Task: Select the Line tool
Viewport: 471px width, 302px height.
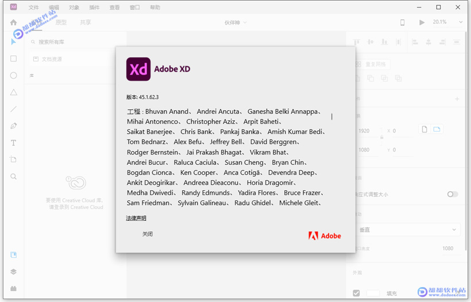Action: (14, 109)
